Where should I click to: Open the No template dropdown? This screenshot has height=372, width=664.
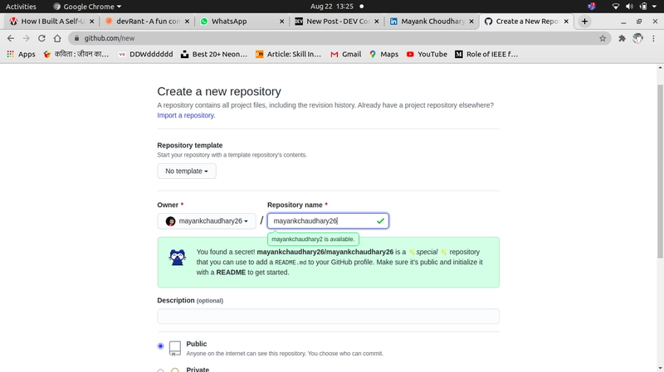click(x=187, y=171)
